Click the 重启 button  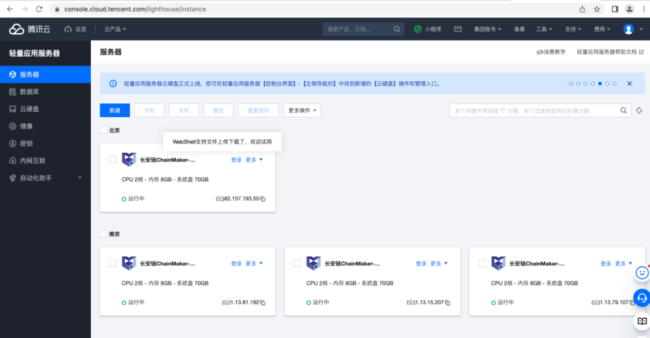pos(218,111)
